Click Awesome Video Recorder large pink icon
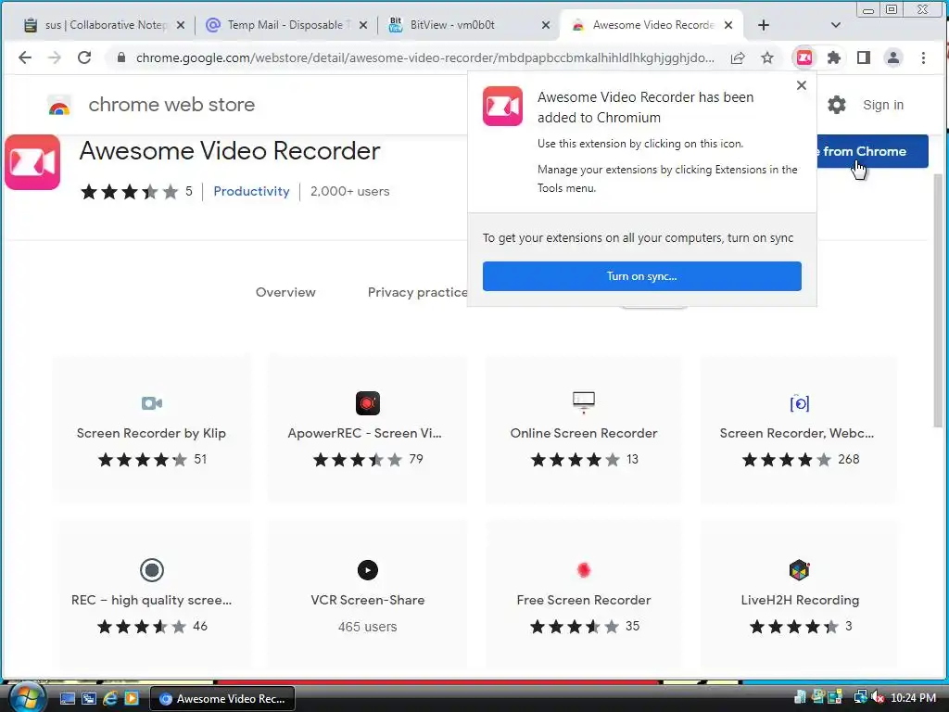 [32, 162]
